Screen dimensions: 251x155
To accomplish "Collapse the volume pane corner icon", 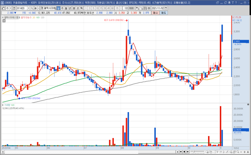I will (x=248, y=104).
